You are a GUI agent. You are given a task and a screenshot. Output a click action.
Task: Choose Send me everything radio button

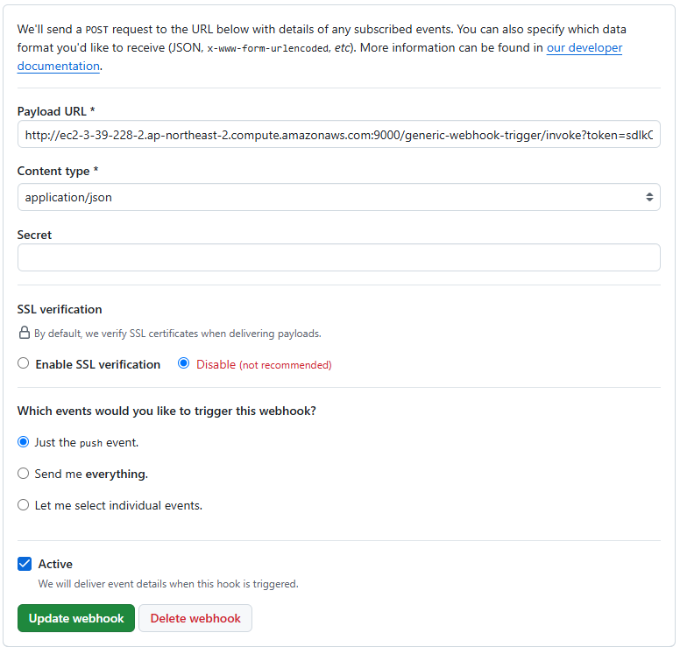click(x=24, y=474)
